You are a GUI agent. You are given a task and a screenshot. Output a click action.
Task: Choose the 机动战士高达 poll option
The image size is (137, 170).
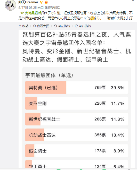point(77,135)
